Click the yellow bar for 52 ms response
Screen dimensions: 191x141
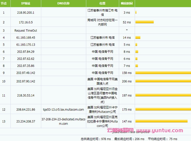point(145,22)
